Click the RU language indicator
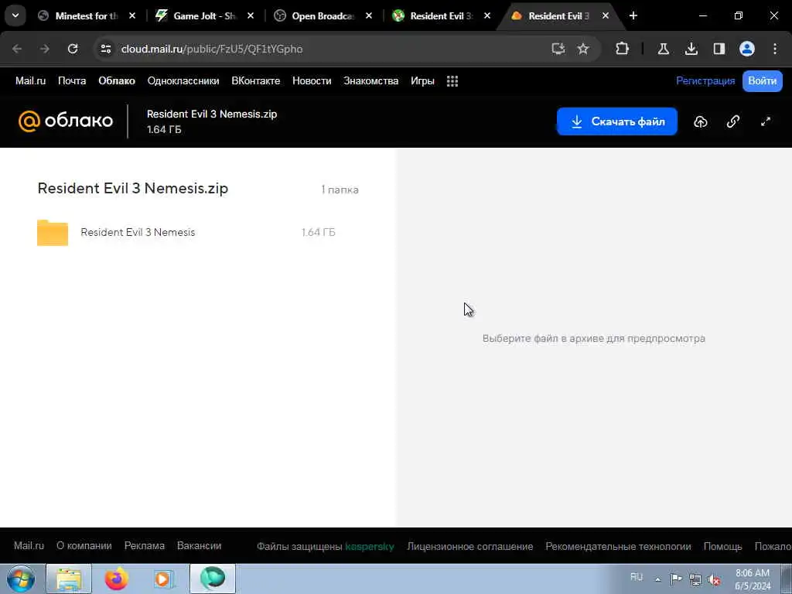The width and height of the screenshot is (792, 594). click(637, 577)
